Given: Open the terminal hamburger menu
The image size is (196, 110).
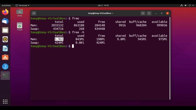Looking at the screenshot, I should point(149,13).
